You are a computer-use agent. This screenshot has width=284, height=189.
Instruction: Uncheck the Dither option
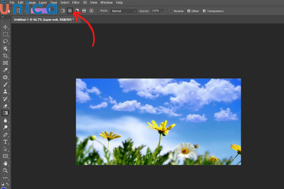point(189,10)
